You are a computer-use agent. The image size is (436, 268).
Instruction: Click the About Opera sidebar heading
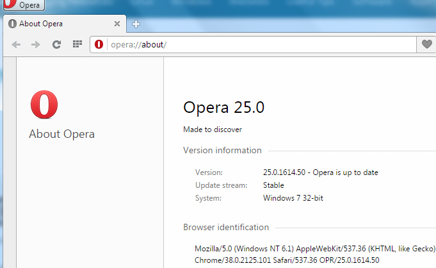(x=61, y=134)
